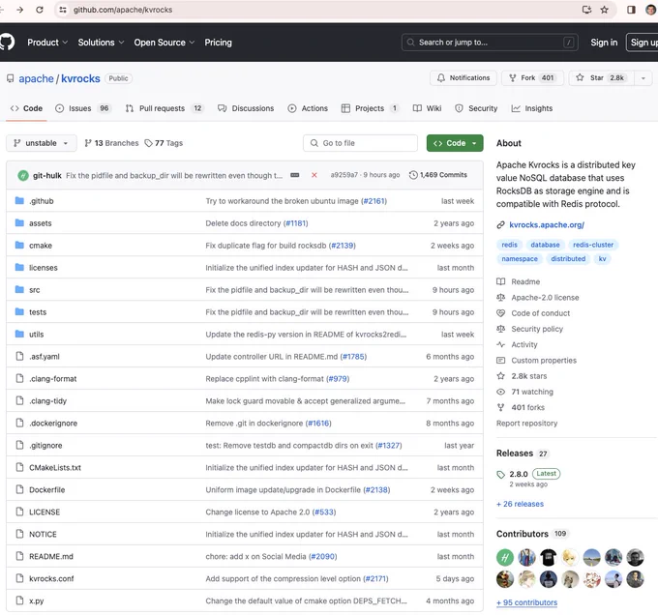Open the Discussions tab
658x615 pixels.
[x=246, y=108]
